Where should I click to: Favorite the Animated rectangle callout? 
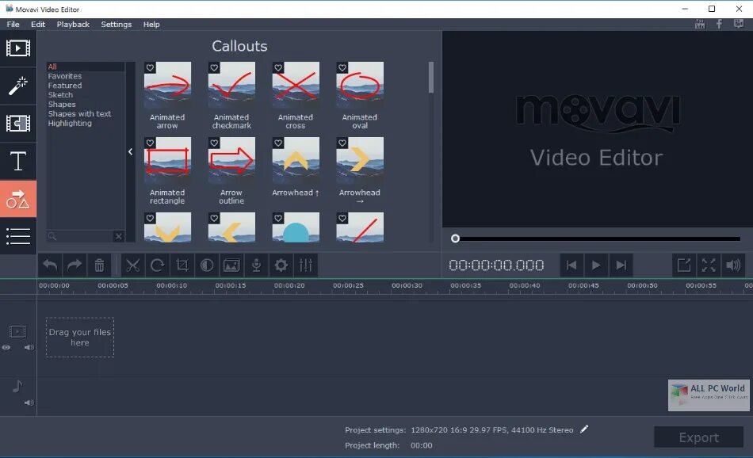151,143
